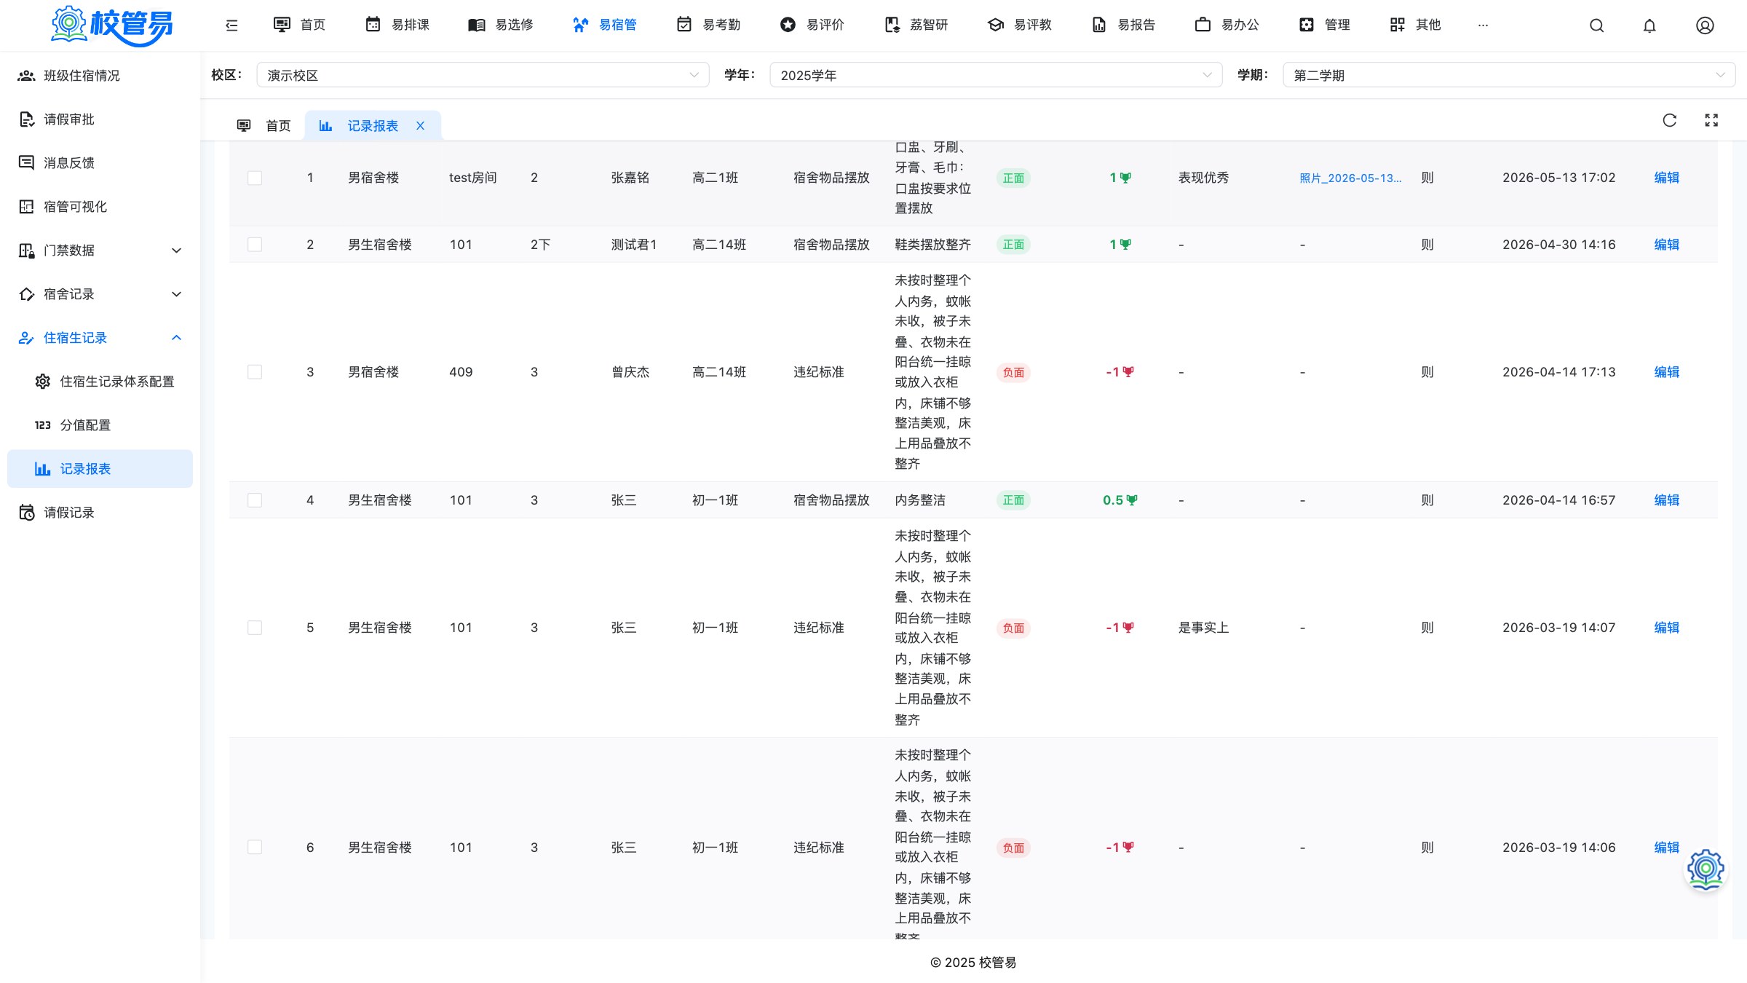Screen dimensions: 1747x983
Task: Click the 是事实上 remark cell
Action: pyautogui.click(x=1203, y=628)
